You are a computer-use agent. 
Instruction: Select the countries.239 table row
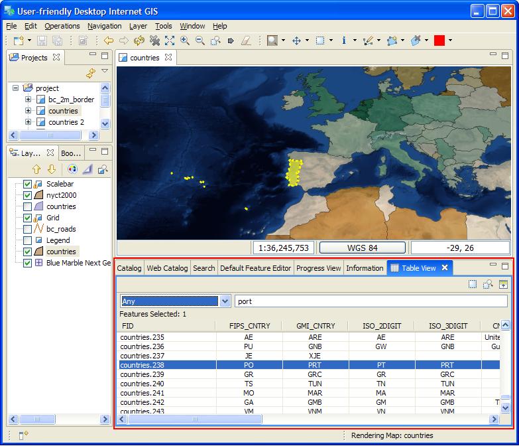(310, 374)
